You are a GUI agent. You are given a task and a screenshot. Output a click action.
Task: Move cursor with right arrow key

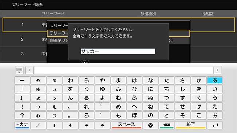click(x=102, y=125)
